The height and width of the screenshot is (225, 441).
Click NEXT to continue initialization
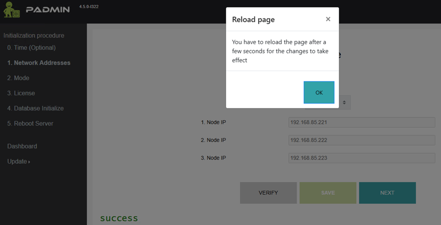tap(387, 193)
